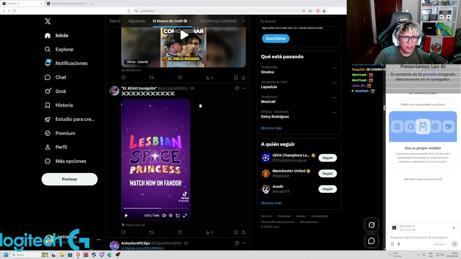The image size is (461, 259).
Task: Open Más información sobre Leo AI
Action: (x=423, y=179)
